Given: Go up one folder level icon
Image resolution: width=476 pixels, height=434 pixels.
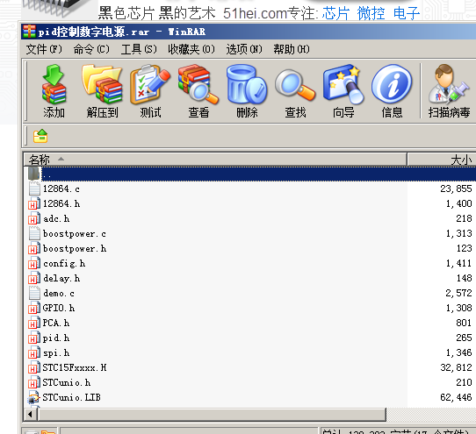Looking at the screenshot, I should pos(40,136).
